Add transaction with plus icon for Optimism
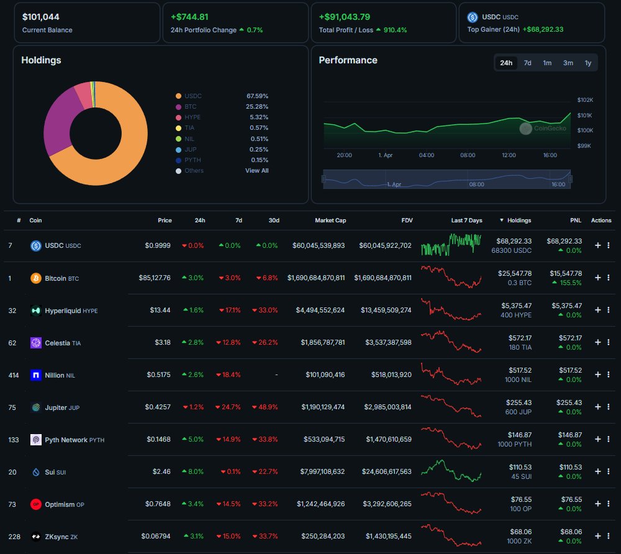 (597, 503)
